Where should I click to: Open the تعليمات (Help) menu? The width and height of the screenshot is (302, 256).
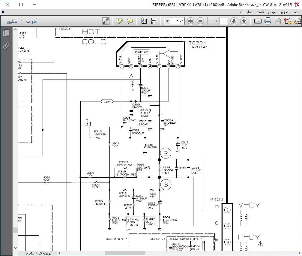[x=246, y=12]
